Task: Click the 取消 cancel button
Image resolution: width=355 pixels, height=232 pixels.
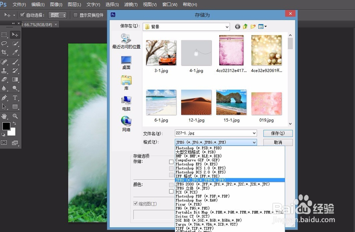Action: pos(278,142)
